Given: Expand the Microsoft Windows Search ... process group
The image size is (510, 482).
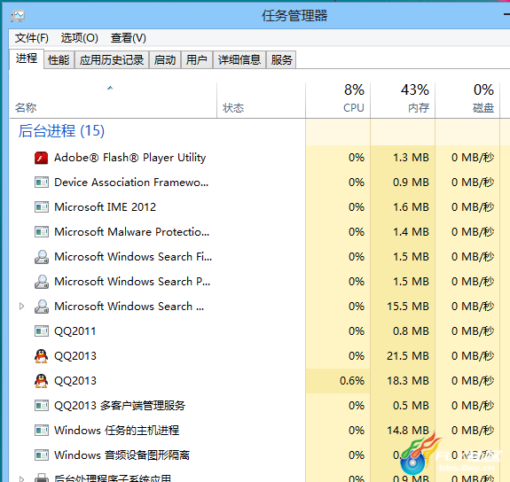Looking at the screenshot, I should click(x=22, y=307).
